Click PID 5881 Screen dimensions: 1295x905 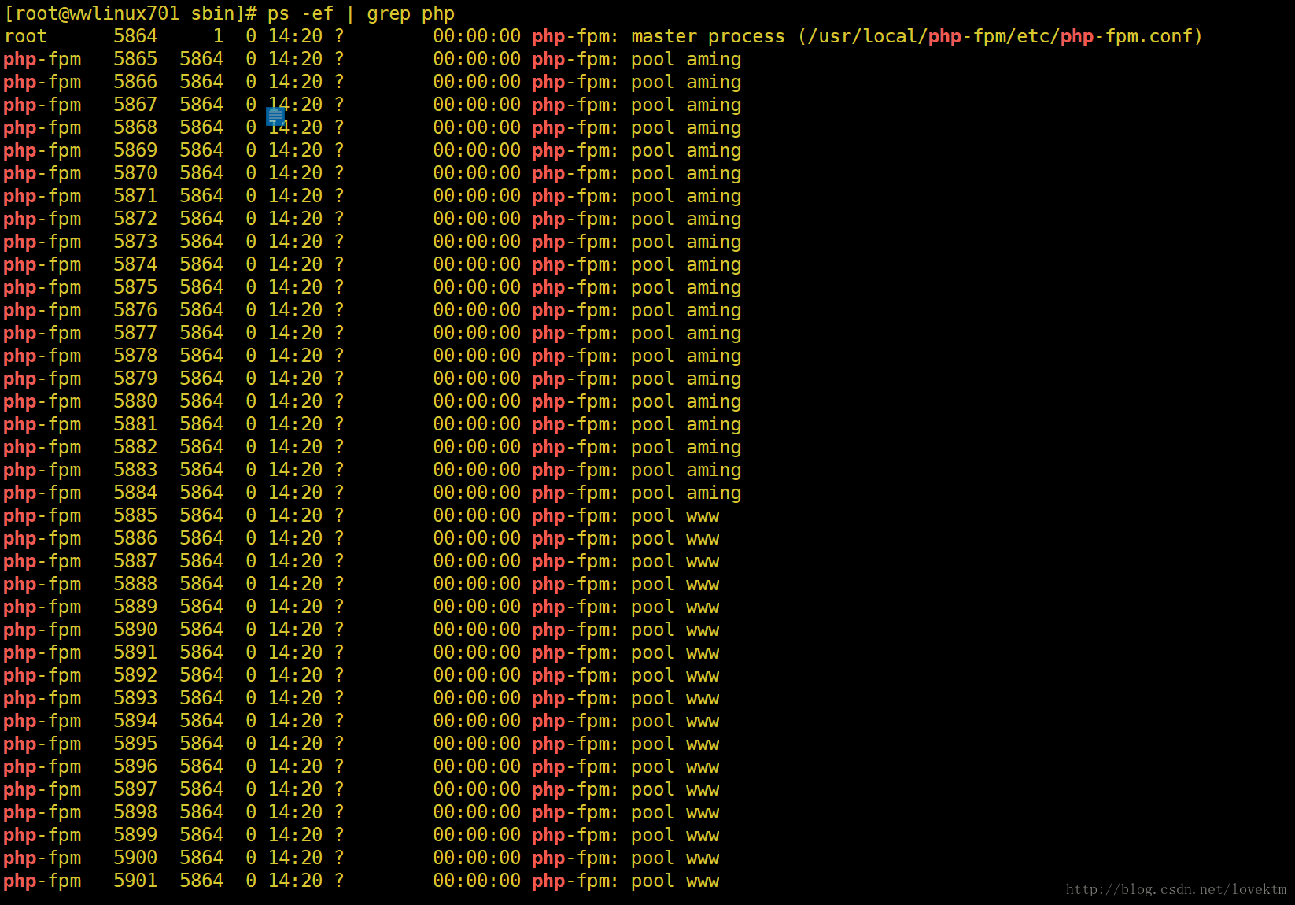135,424
